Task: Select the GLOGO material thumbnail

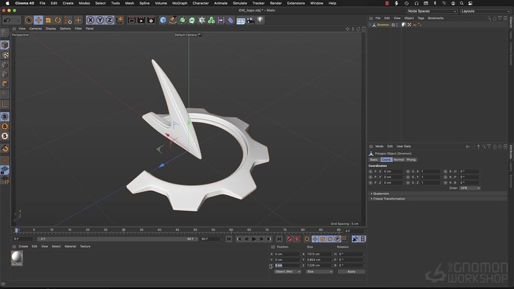Action: point(17,257)
